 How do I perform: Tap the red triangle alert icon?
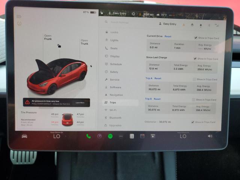pyautogui.click(x=27, y=102)
